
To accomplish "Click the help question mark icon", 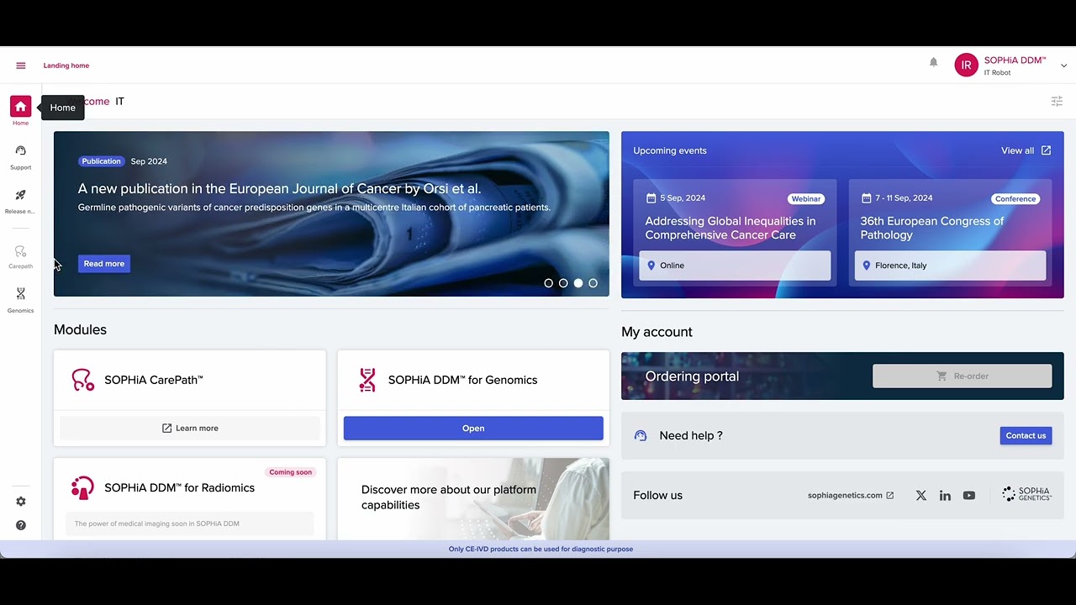I will click(21, 525).
